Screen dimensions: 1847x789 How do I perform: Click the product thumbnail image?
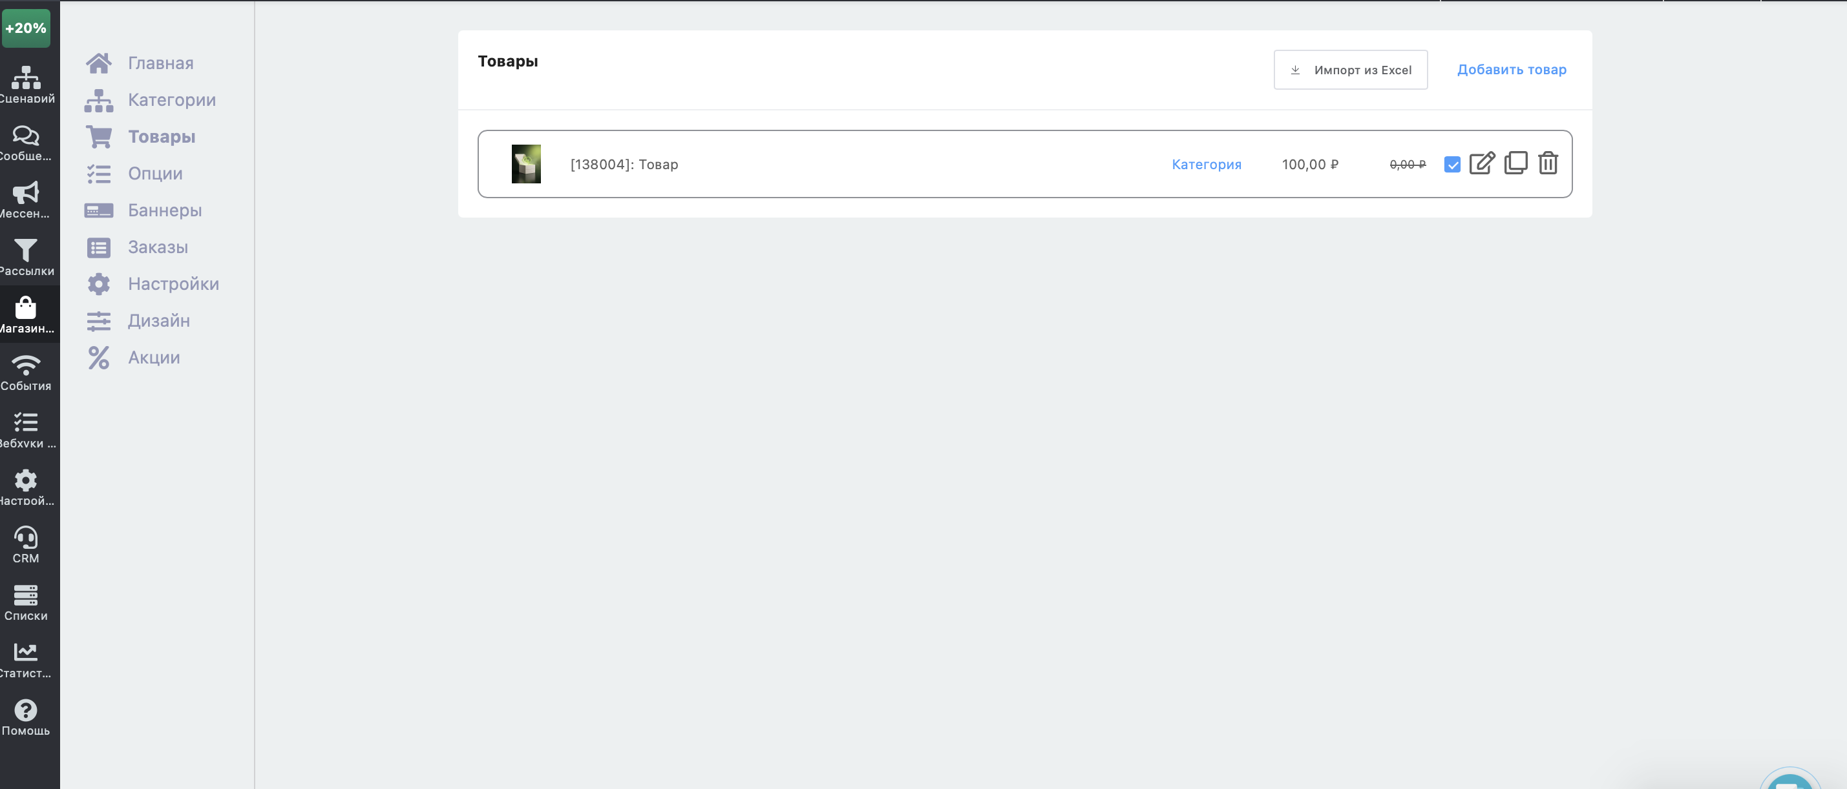coord(525,163)
